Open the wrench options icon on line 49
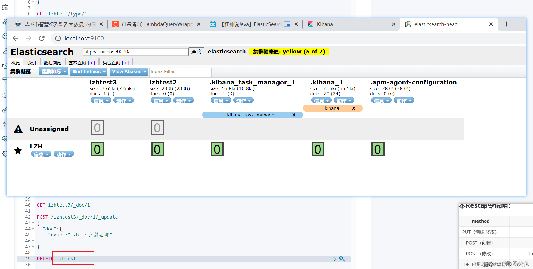 (342, 259)
